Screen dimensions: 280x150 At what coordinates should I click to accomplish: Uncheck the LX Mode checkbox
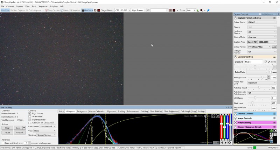pos(266,62)
